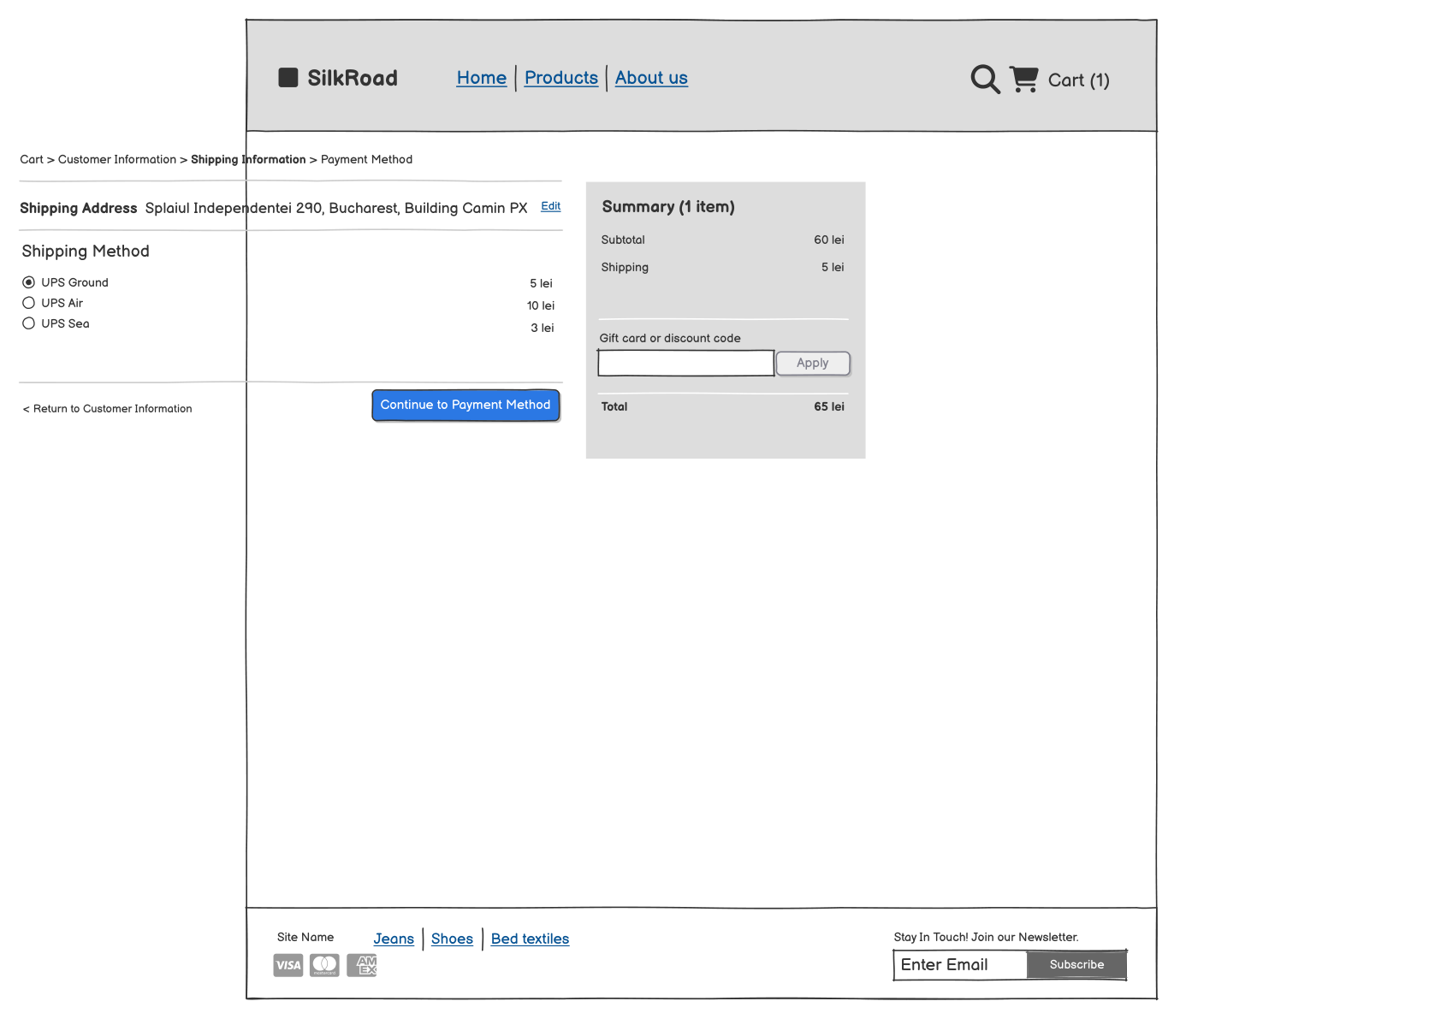Viewport: 1441px width, 1019px height.
Task: Open the Home navigation link
Action: 481,78
